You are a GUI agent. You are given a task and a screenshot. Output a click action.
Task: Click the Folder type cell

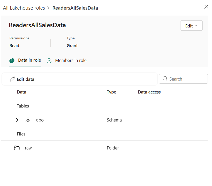(x=113, y=148)
